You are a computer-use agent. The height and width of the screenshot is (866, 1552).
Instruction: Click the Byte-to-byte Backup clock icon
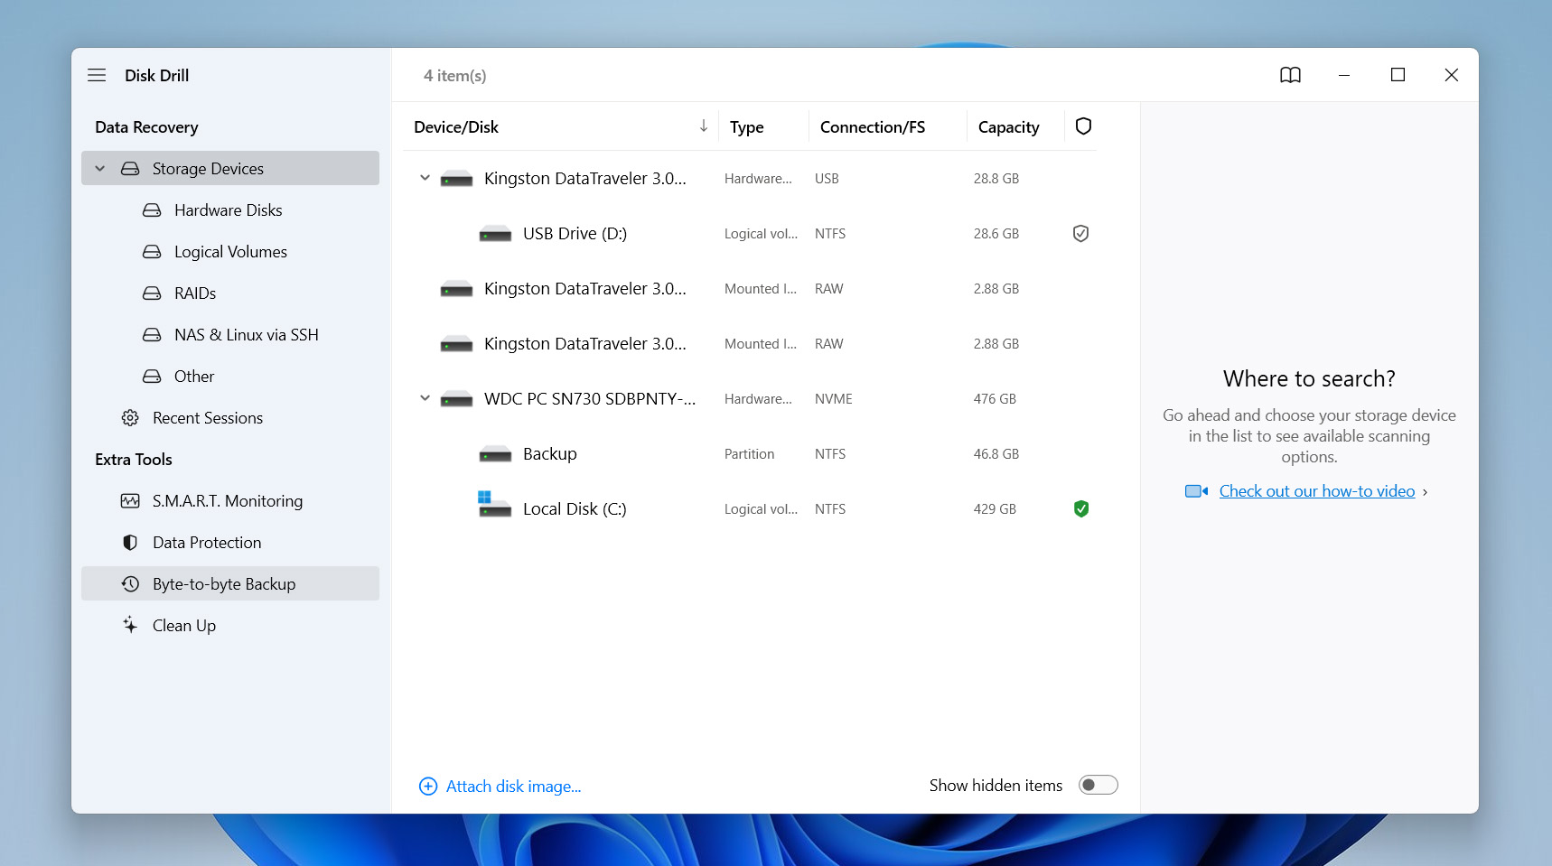[130, 584]
